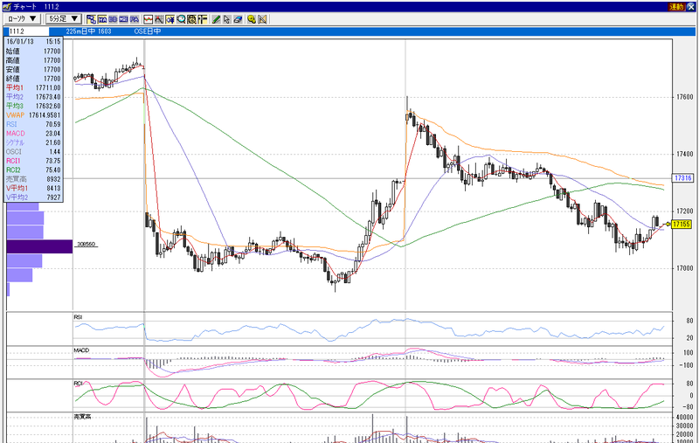Viewport: 699px width, 443px height.
Task: Select the green pencil trend-line drawing tool
Action: pos(216,19)
